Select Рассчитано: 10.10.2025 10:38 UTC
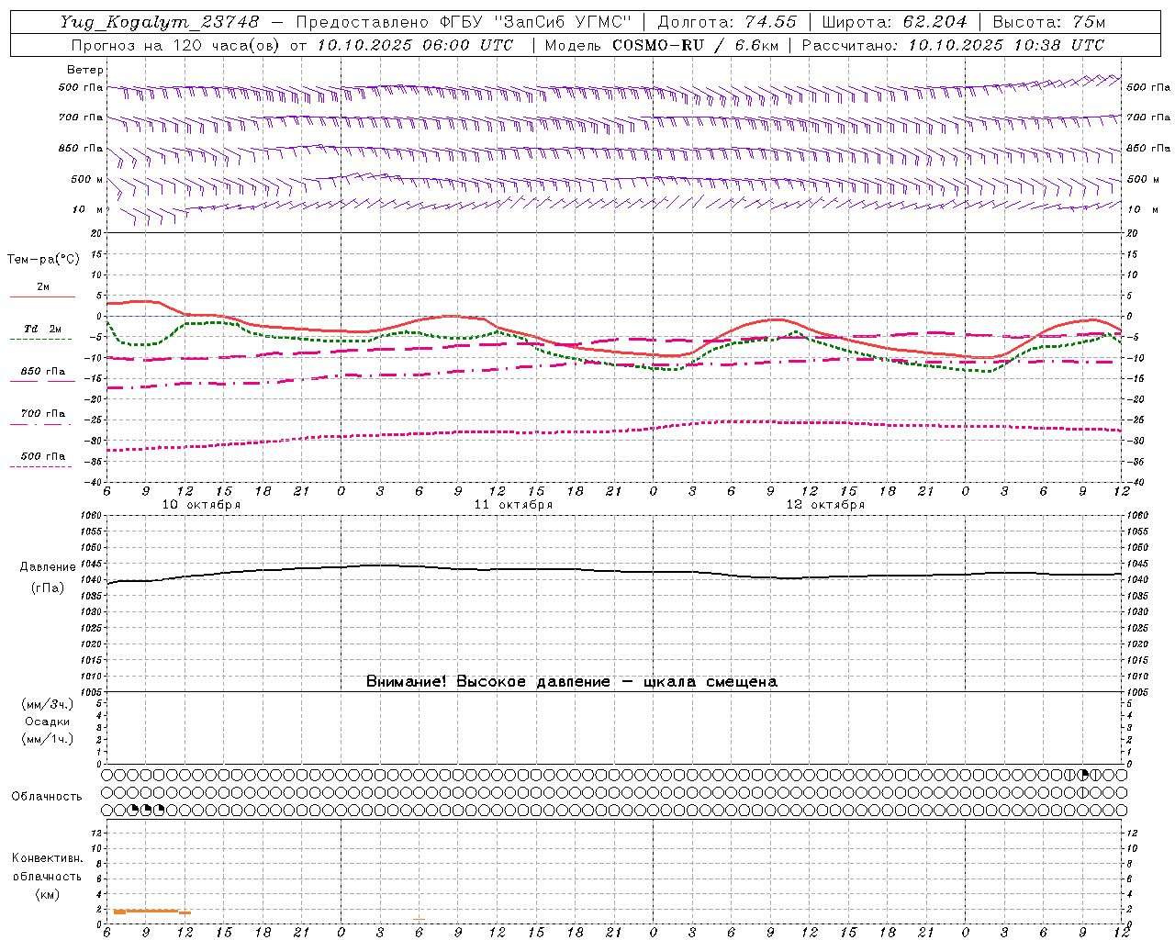The width and height of the screenshot is (1175, 940). (953, 45)
